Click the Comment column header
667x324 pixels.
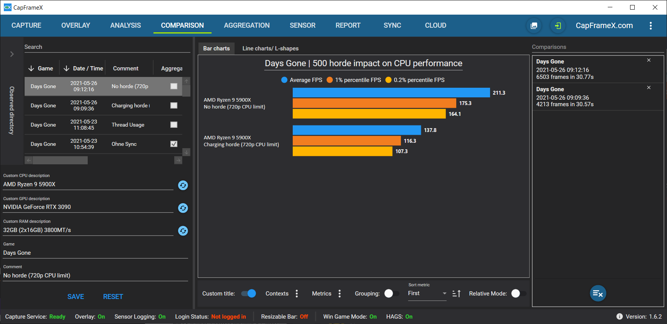(x=126, y=68)
